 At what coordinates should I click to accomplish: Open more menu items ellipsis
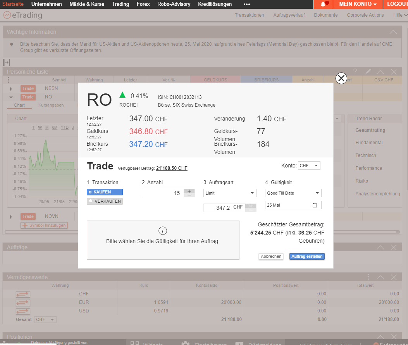pyautogui.click(x=247, y=4)
